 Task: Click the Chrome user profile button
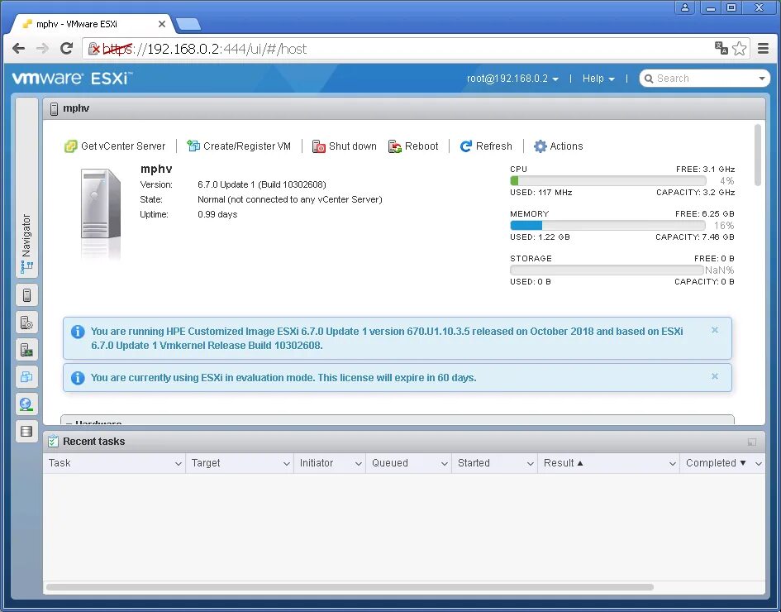coord(685,7)
